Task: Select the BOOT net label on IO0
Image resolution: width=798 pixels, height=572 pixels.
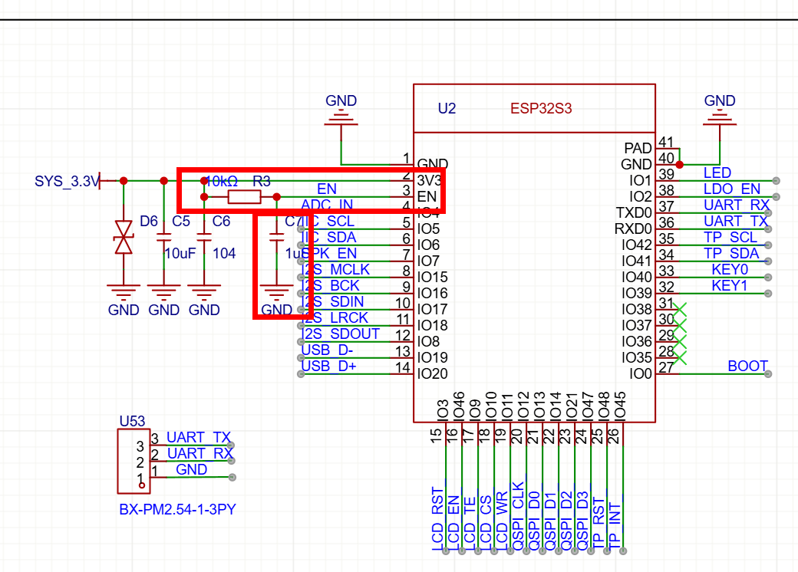Action: click(x=747, y=366)
